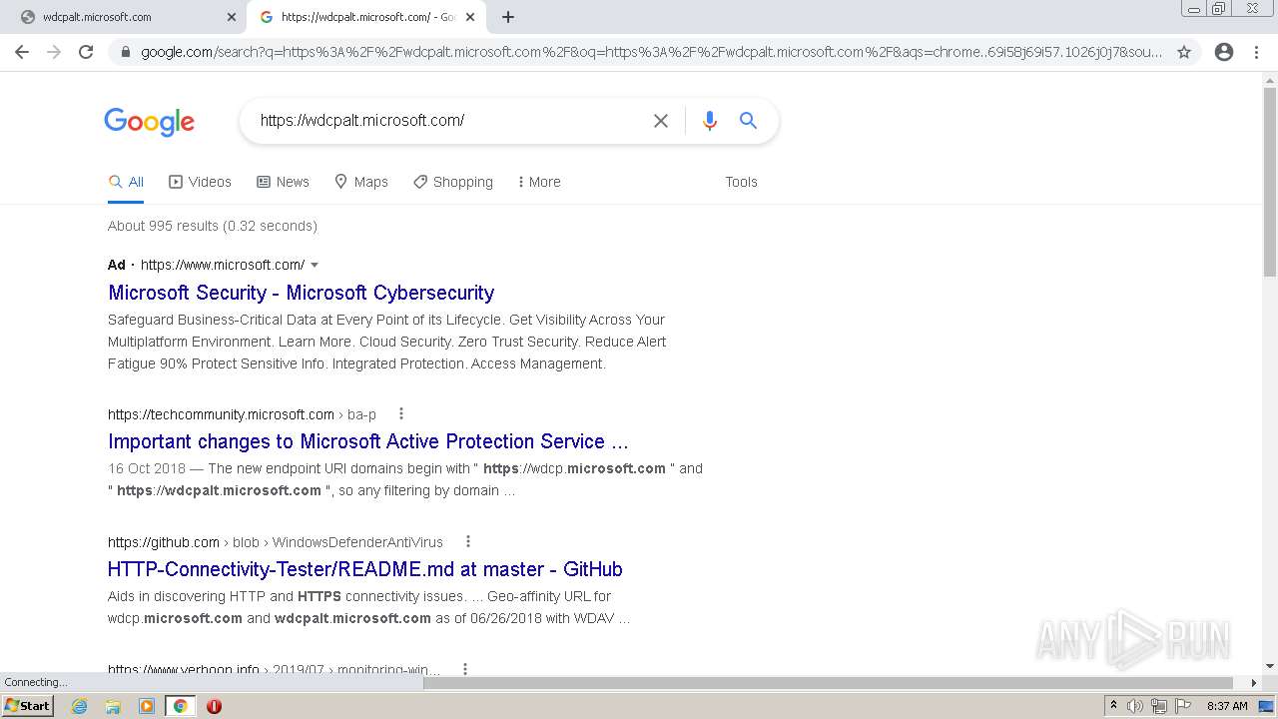Launch Internet Explorer from taskbar

click(x=79, y=706)
